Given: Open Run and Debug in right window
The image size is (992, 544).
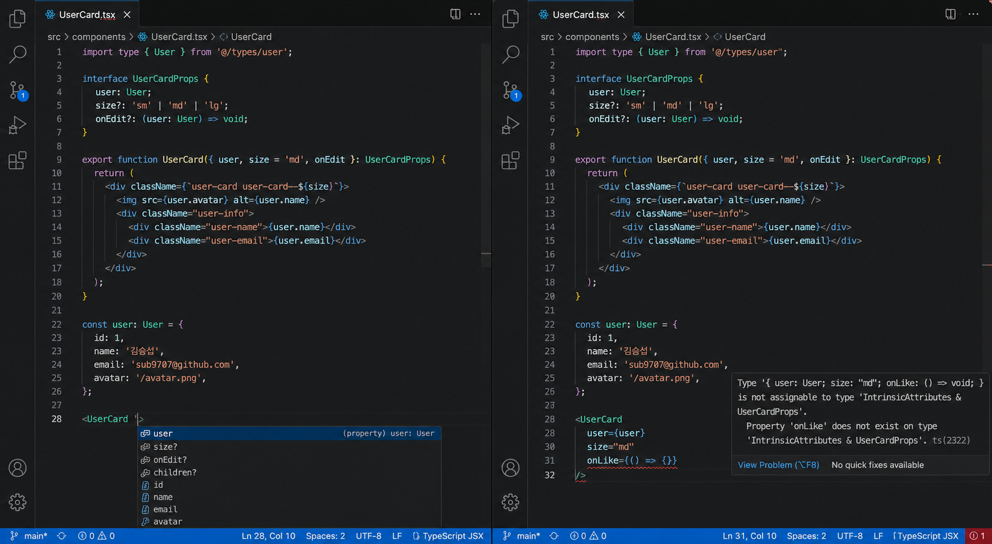Looking at the screenshot, I should pos(511,125).
